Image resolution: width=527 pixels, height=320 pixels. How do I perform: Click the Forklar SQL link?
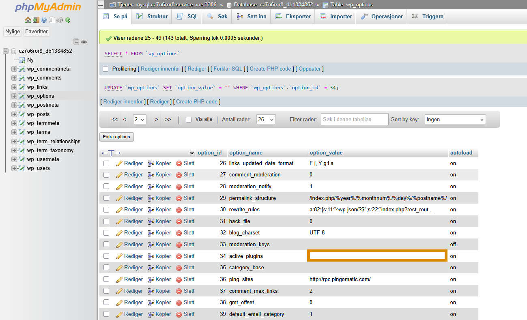(x=228, y=69)
